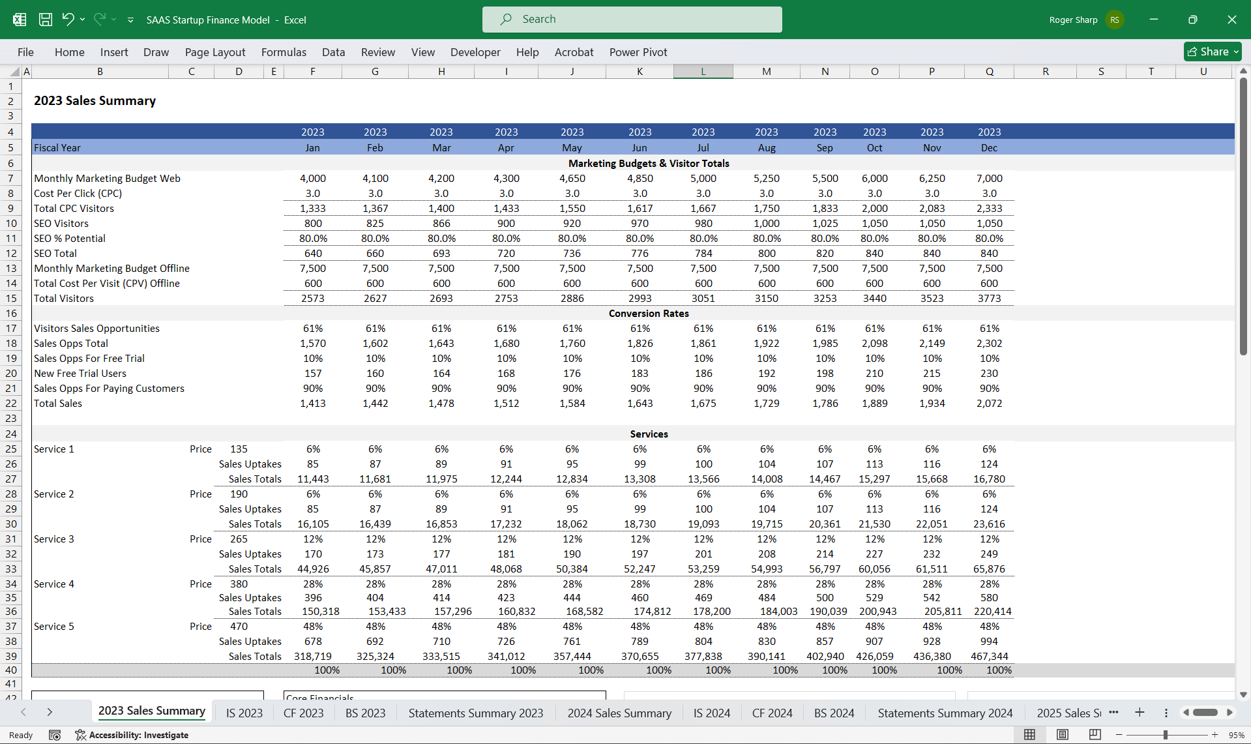Image resolution: width=1251 pixels, height=744 pixels.
Task: Switch to the CF 2023 sheet
Action: pos(304,713)
